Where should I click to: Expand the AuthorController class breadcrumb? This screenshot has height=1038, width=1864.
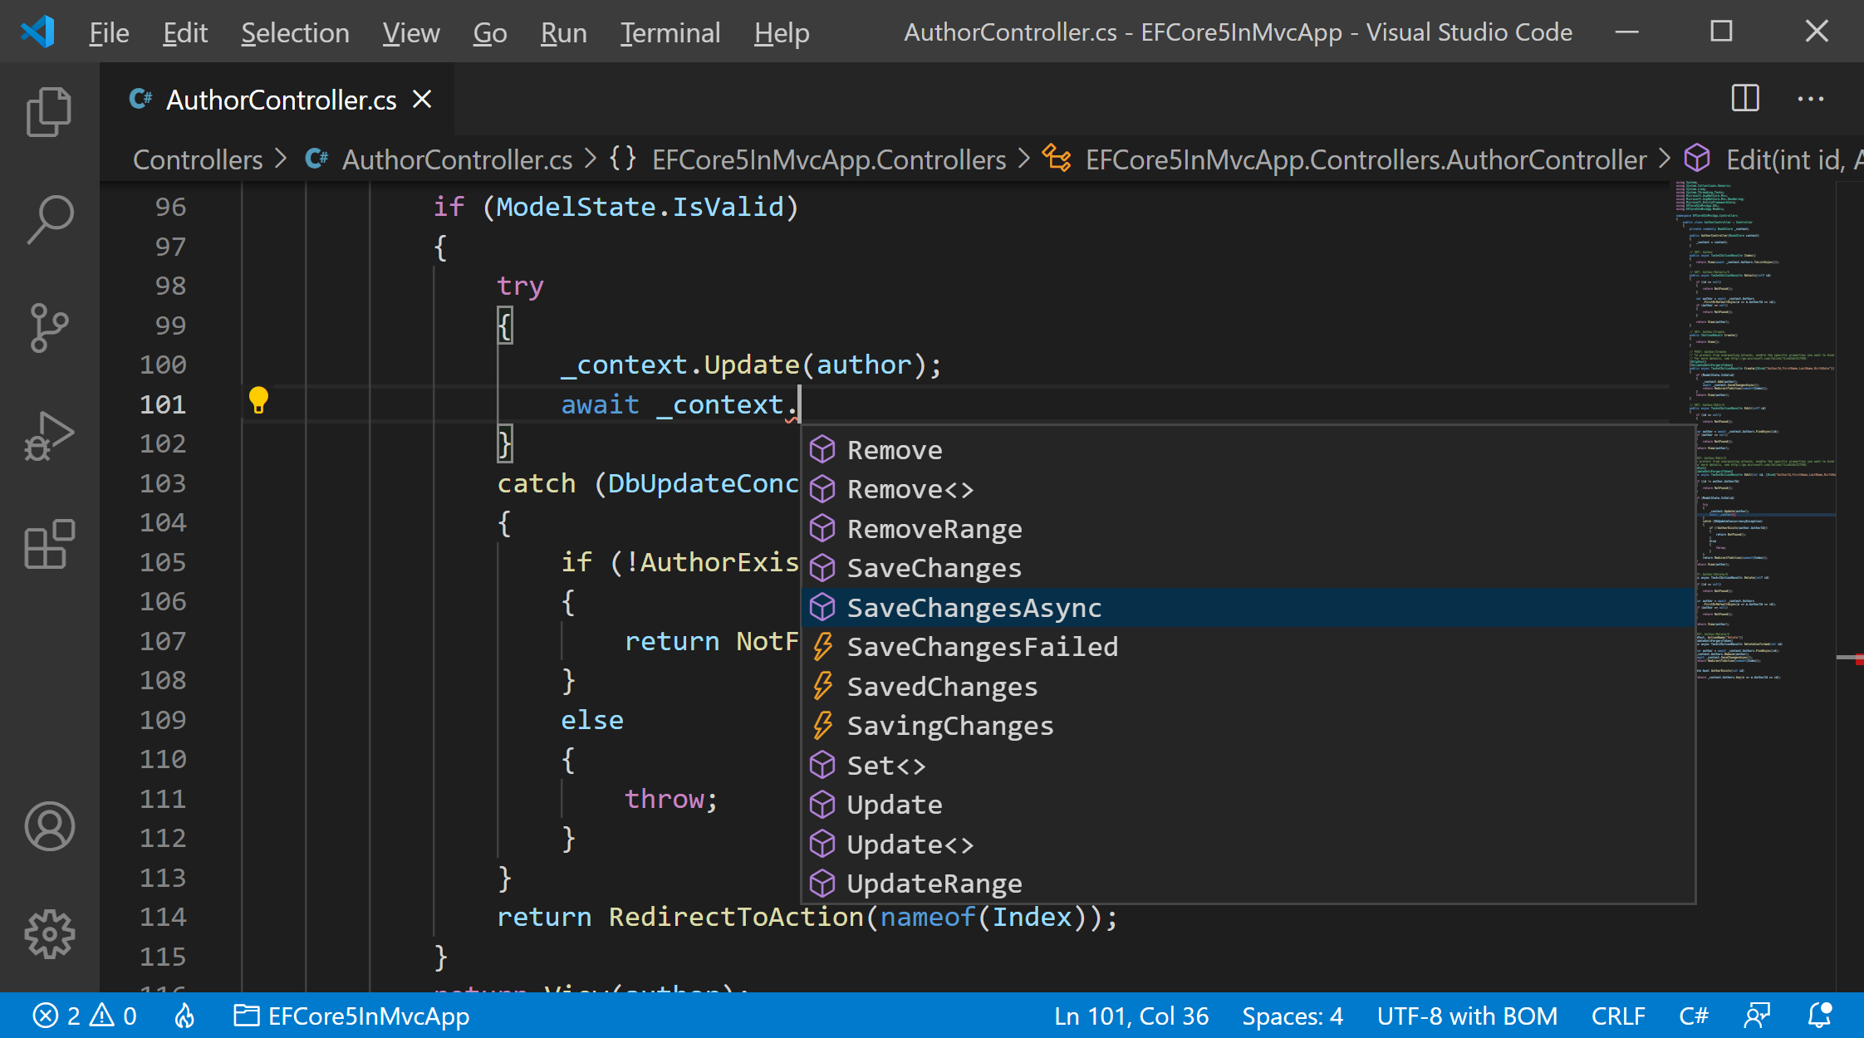pyautogui.click(x=1365, y=159)
